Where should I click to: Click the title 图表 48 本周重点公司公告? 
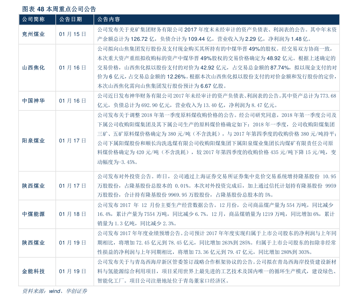pos(59,9)
